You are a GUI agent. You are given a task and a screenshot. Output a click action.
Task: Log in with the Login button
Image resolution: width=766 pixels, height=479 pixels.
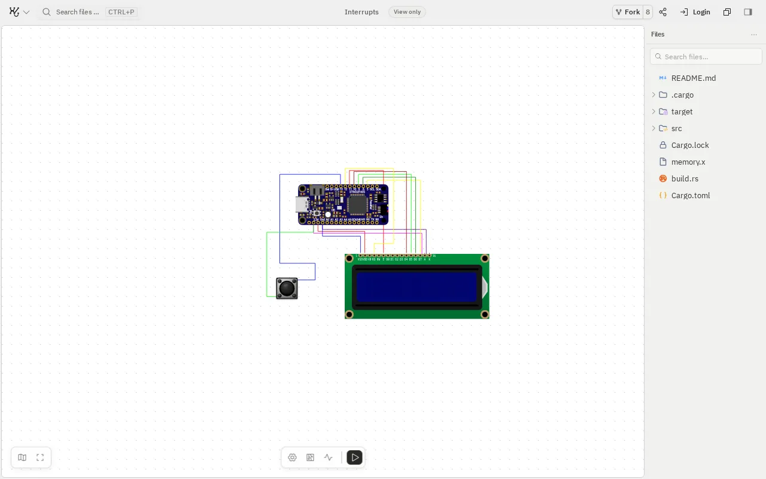(x=695, y=12)
